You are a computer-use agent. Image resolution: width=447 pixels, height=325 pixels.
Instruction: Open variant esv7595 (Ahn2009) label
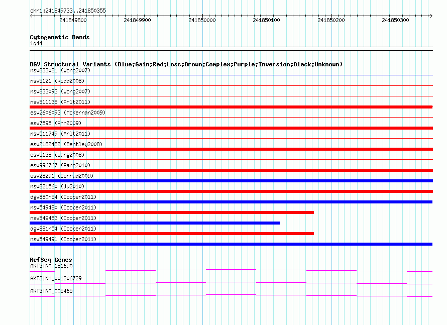pyautogui.click(x=56, y=123)
